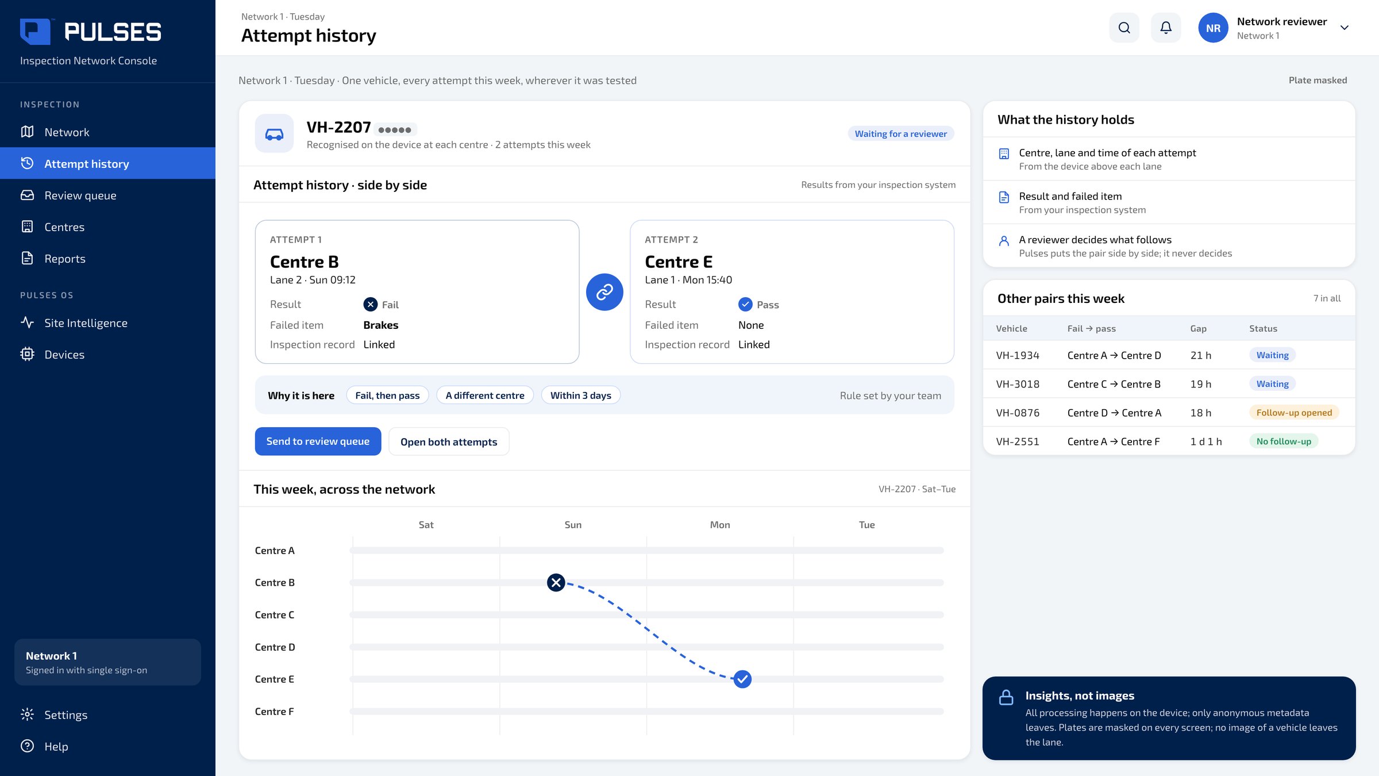Click the Within 3 days chip
The height and width of the screenshot is (776, 1379).
581,395
